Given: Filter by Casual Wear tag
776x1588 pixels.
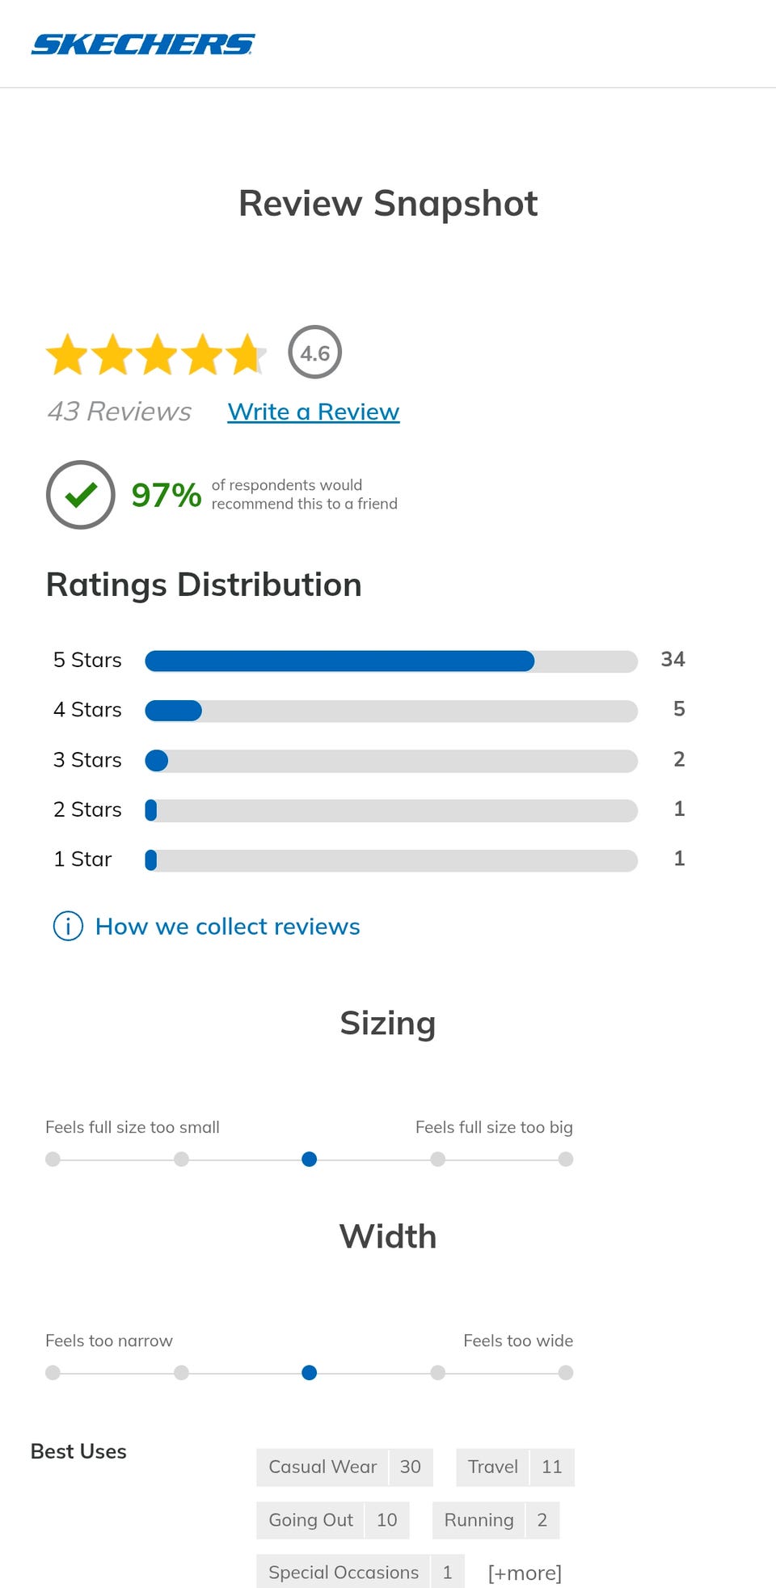Looking at the screenshot, I should pos(344,1467).
